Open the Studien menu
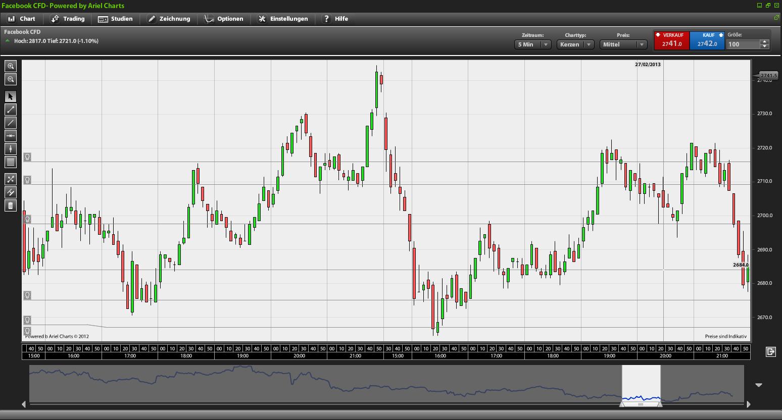 (x=116, y=19)
